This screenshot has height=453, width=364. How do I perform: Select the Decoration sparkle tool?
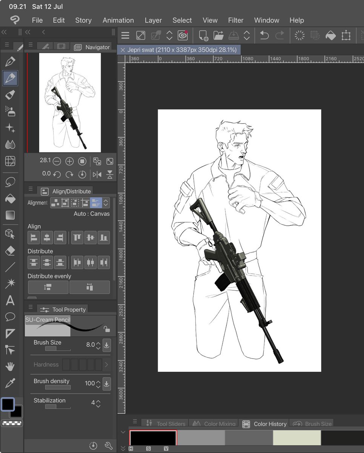[10, 128]
